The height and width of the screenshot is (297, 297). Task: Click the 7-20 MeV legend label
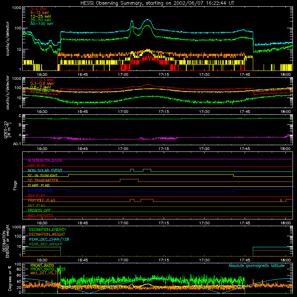[40, 91]
